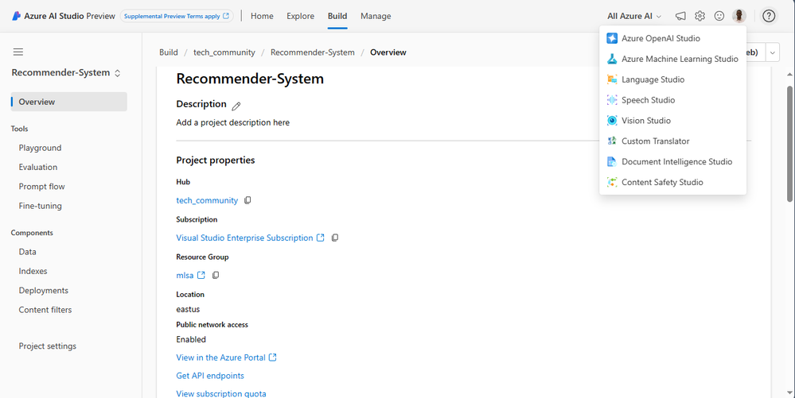Click the announcements megaphone icon
Screen dimensions: 795x398
[680, 16]
